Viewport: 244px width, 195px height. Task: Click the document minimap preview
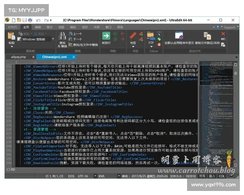tap(216, 114)
